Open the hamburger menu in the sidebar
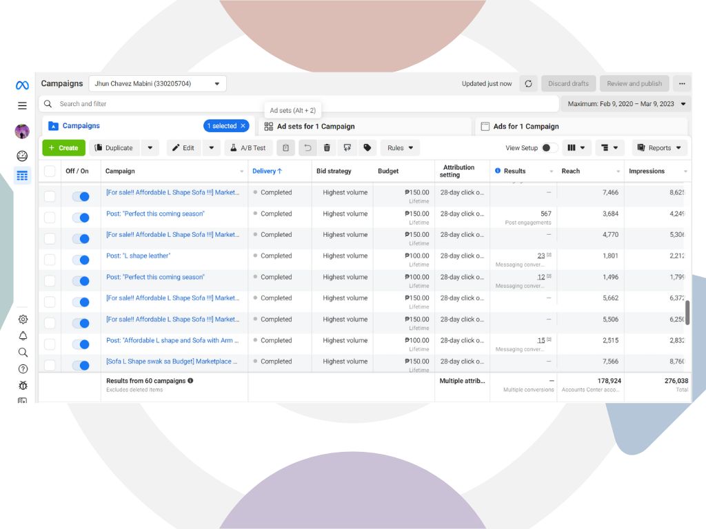706x529 pixels. pos(22,105)
